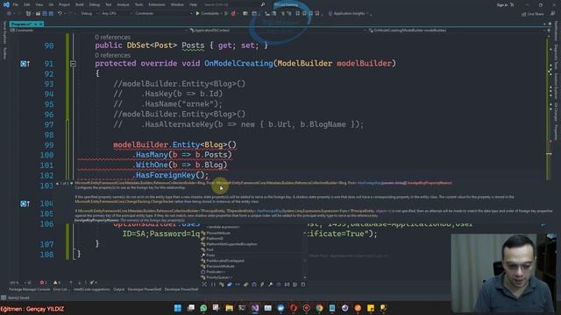Image resolution: width=561 pixels, height=315 pixels.
Task: Click Sign in at top right
Action: (x=502, y=4)
